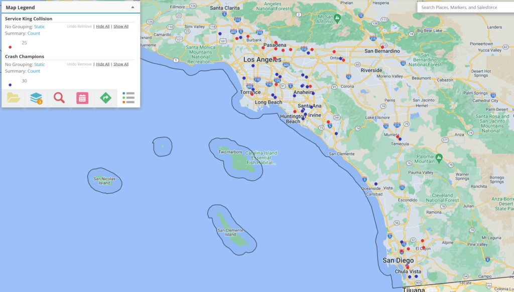Click the Torrance map label
The image size is (514, 292).
pyautogui.click(x=250, y=92)
